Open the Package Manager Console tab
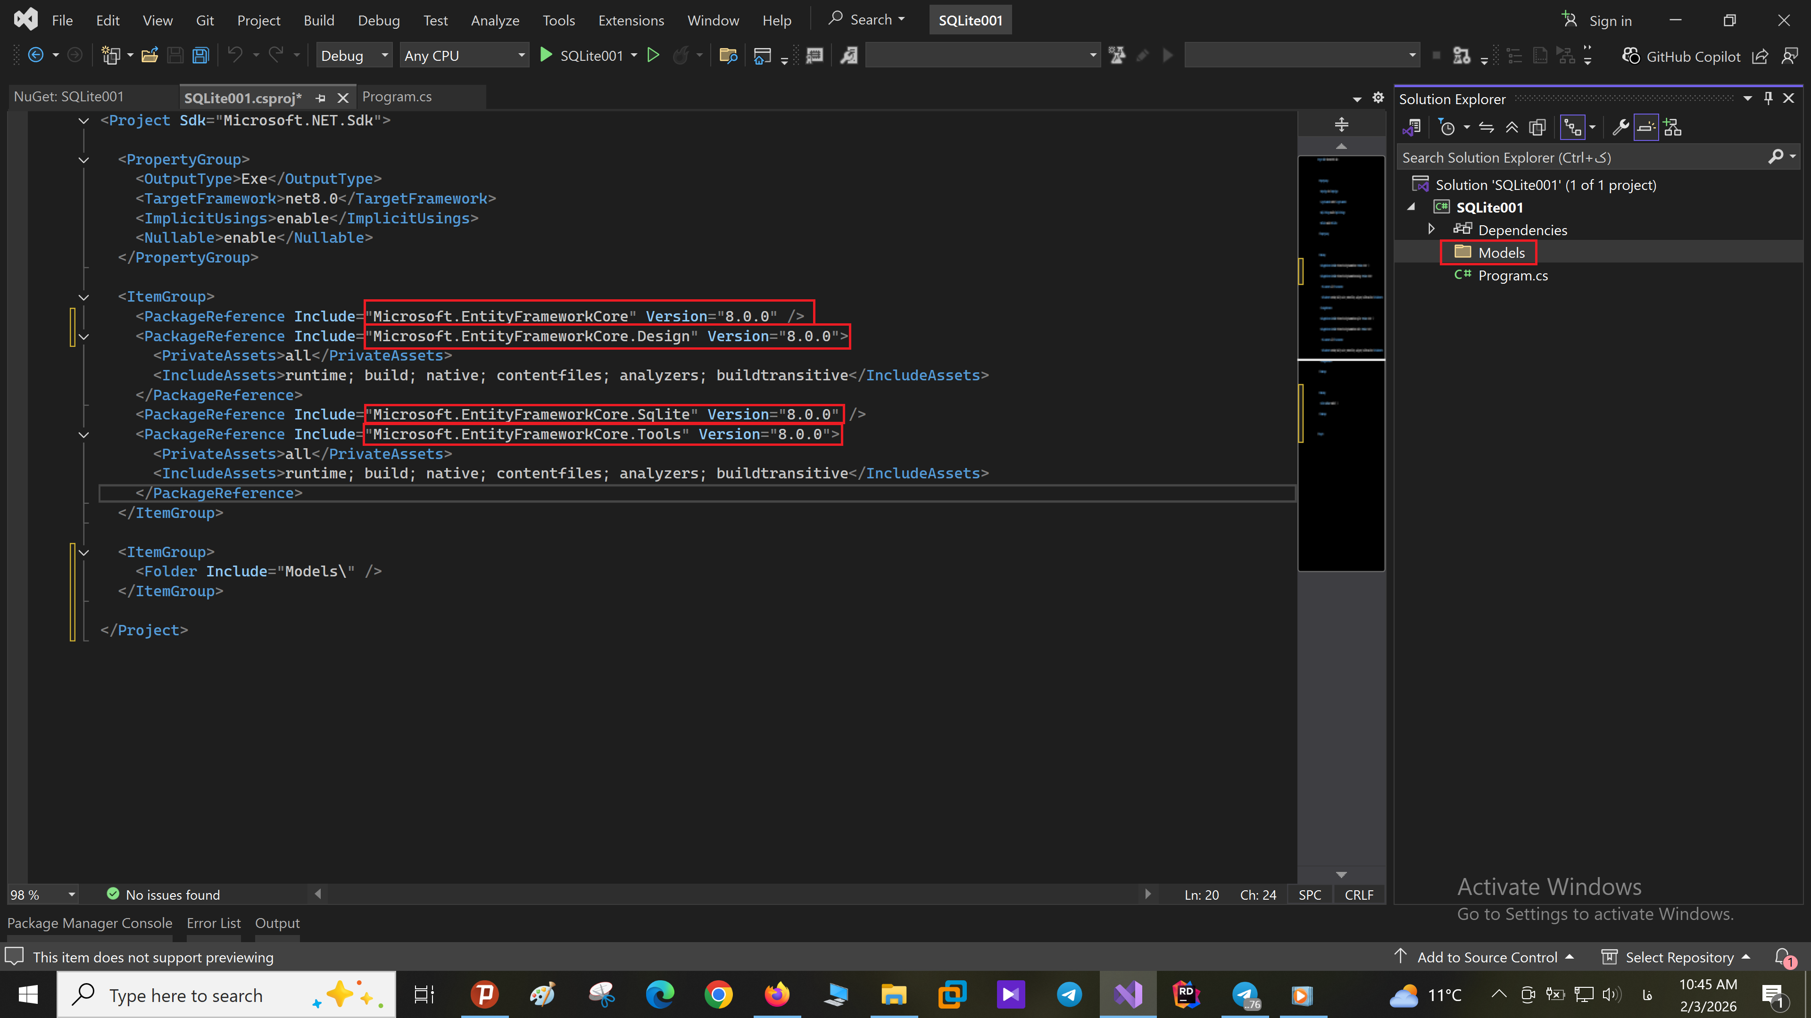The image size is (1811, 1018). (x=89, y=922)
